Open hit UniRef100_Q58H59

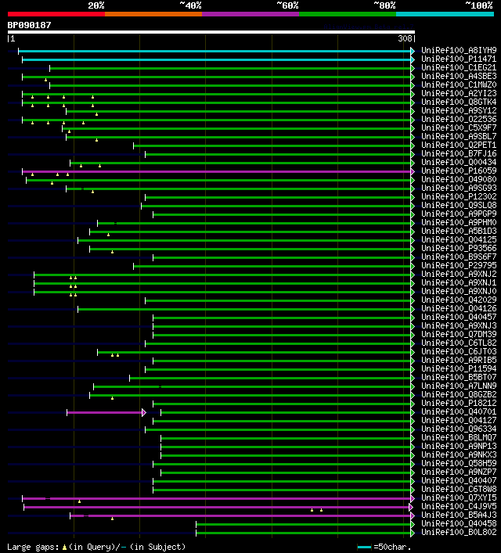(459, 463)
